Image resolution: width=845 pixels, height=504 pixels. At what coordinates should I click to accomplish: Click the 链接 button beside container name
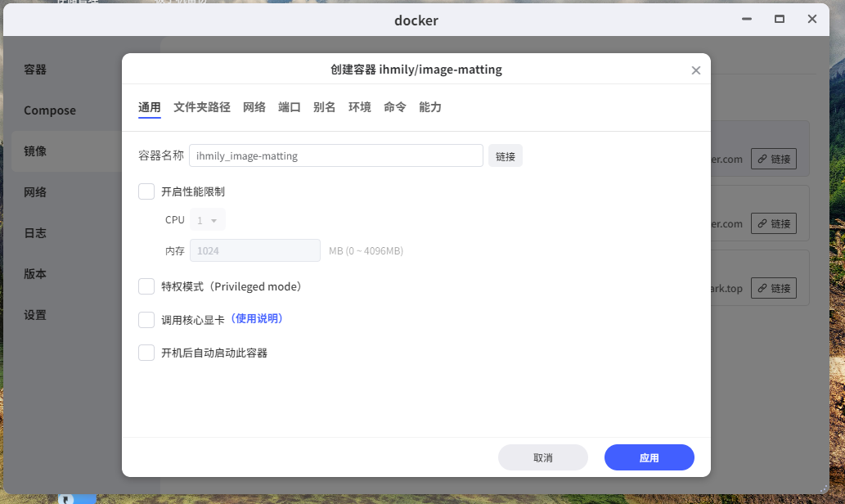tap(506, 155)
